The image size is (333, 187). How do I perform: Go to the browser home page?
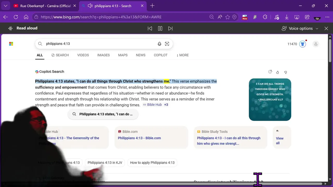(x=26, y=17)
